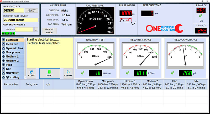Open manufacturer list with SELECT button

[31, 11]
